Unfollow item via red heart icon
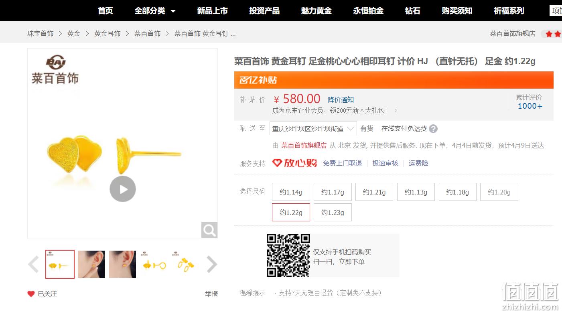 pyautogui.click(x=31, y=294)
